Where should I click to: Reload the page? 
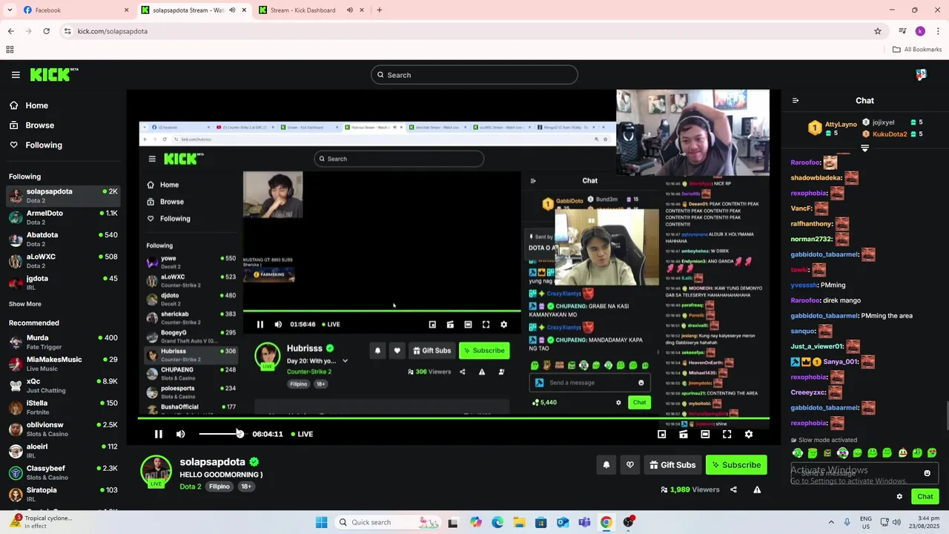(x=46, y=31)
